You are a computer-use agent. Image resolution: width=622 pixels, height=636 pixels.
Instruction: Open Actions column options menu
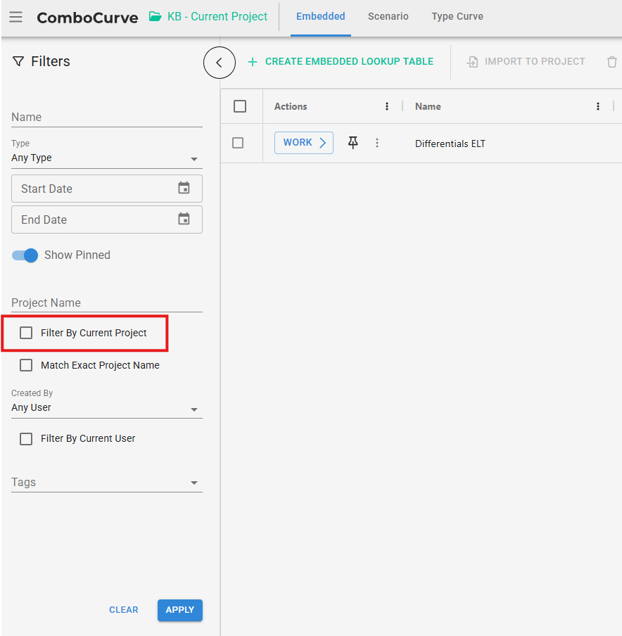click(x=387, y=106)
